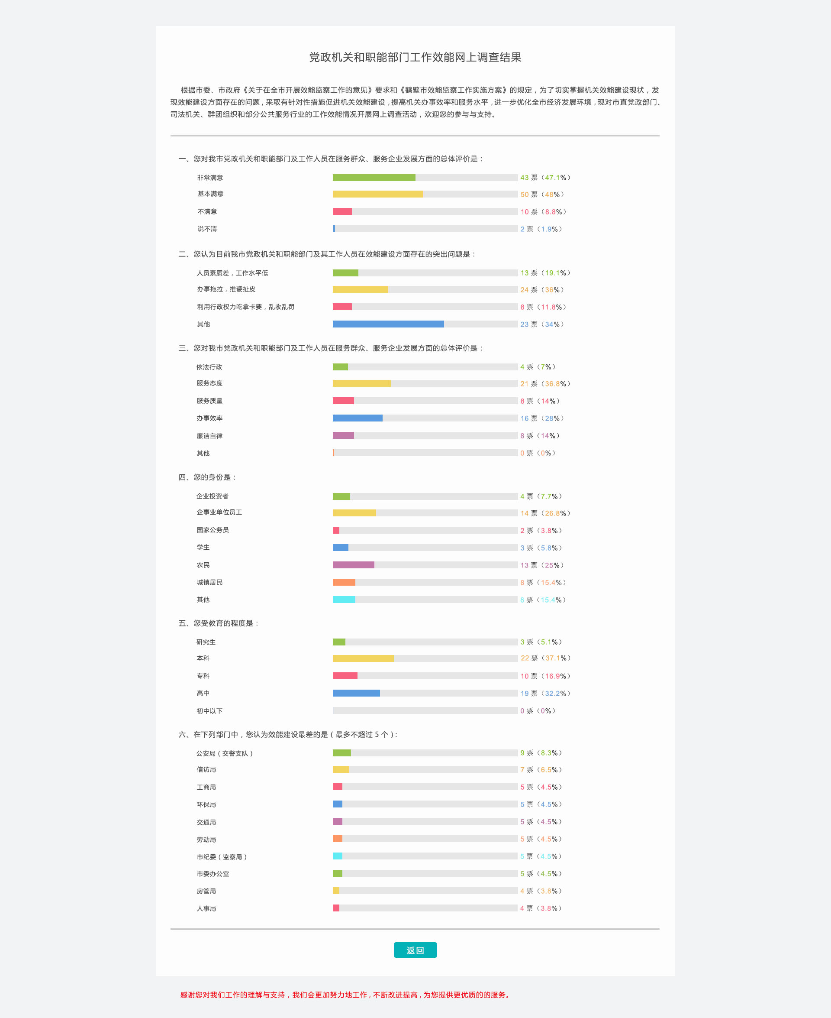Click the 人事局 department label

tap(206, 908)
